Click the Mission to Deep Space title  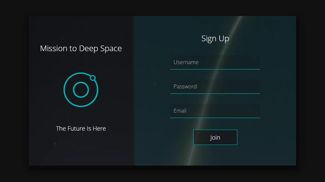(x=81, y=49)
